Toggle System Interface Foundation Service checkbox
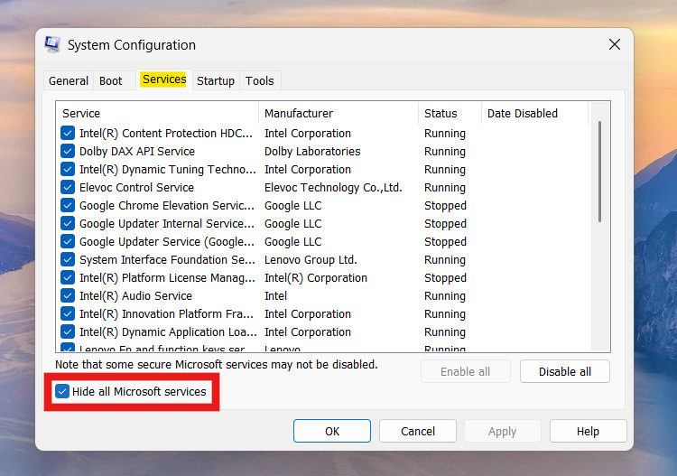The width and height of the screenshot is (677, 476). click(68, 259)
